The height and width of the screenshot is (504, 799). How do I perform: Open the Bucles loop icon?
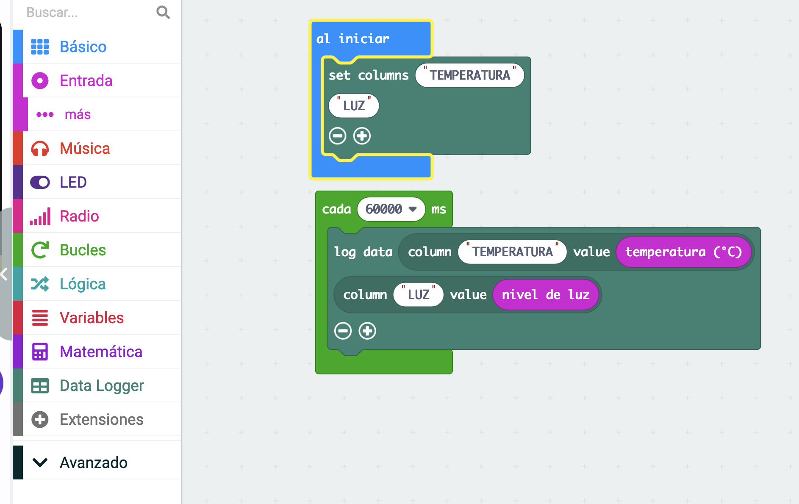pos(40,250)
